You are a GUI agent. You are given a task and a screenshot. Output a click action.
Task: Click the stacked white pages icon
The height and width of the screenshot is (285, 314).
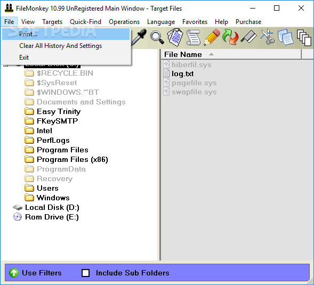tap(304, 38)
